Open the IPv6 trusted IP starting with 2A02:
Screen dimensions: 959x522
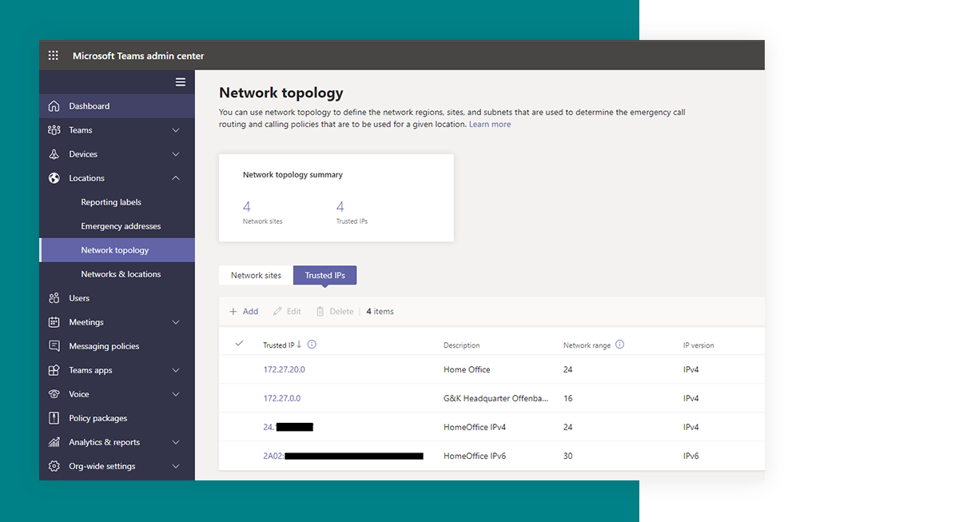click(x=343, y=456)
